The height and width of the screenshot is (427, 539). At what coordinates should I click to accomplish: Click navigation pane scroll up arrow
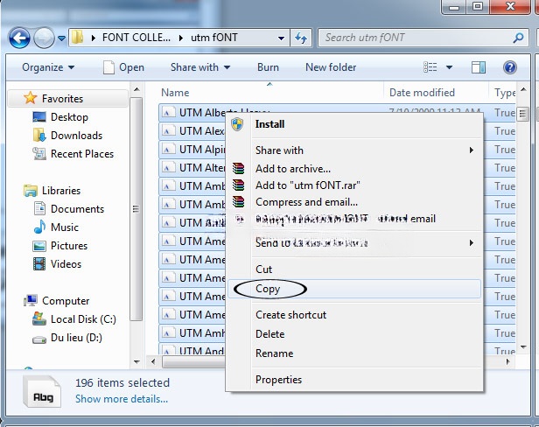coord(136,90)
